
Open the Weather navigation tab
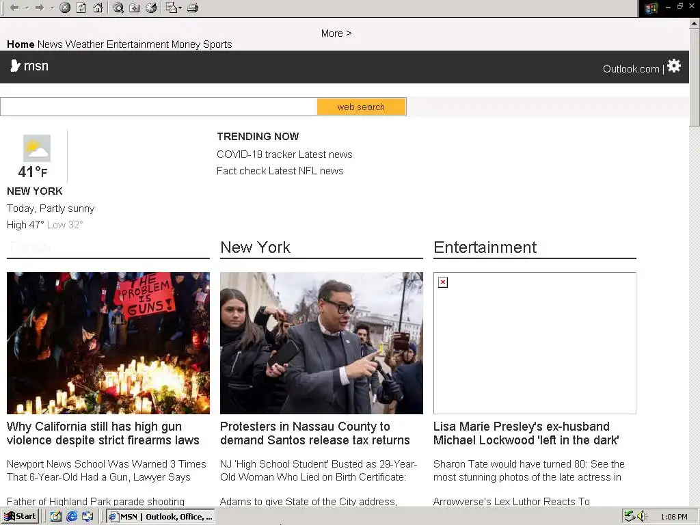point(84,44)
